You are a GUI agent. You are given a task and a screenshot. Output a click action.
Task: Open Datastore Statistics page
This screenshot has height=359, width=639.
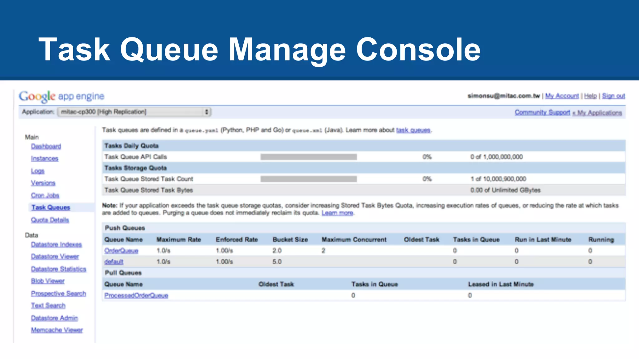click(x=59, y=269)
